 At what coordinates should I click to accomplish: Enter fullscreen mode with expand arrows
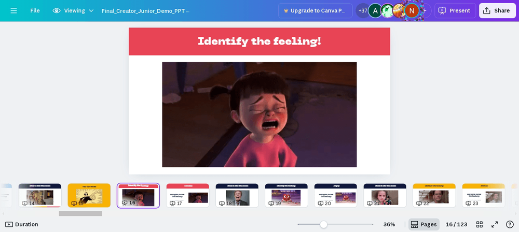pyautogui.click(x=495, y=224)
